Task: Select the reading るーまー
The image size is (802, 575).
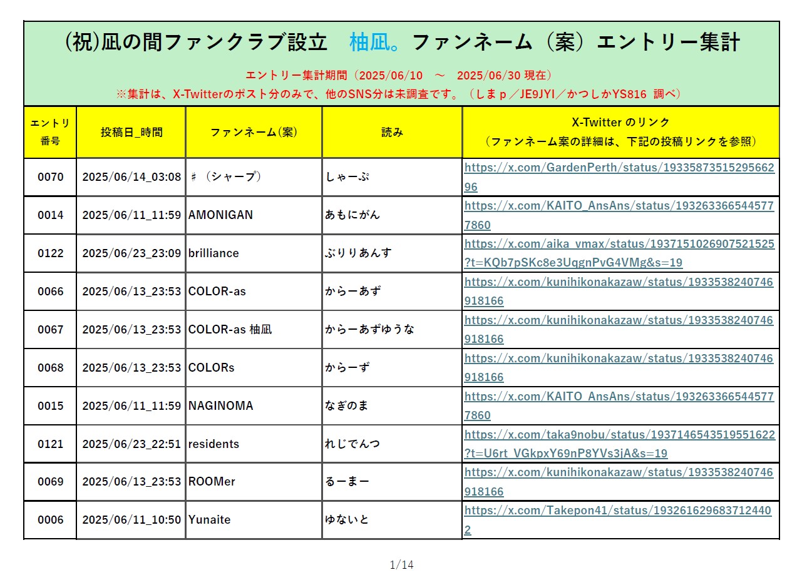Action: click(347, 482)
